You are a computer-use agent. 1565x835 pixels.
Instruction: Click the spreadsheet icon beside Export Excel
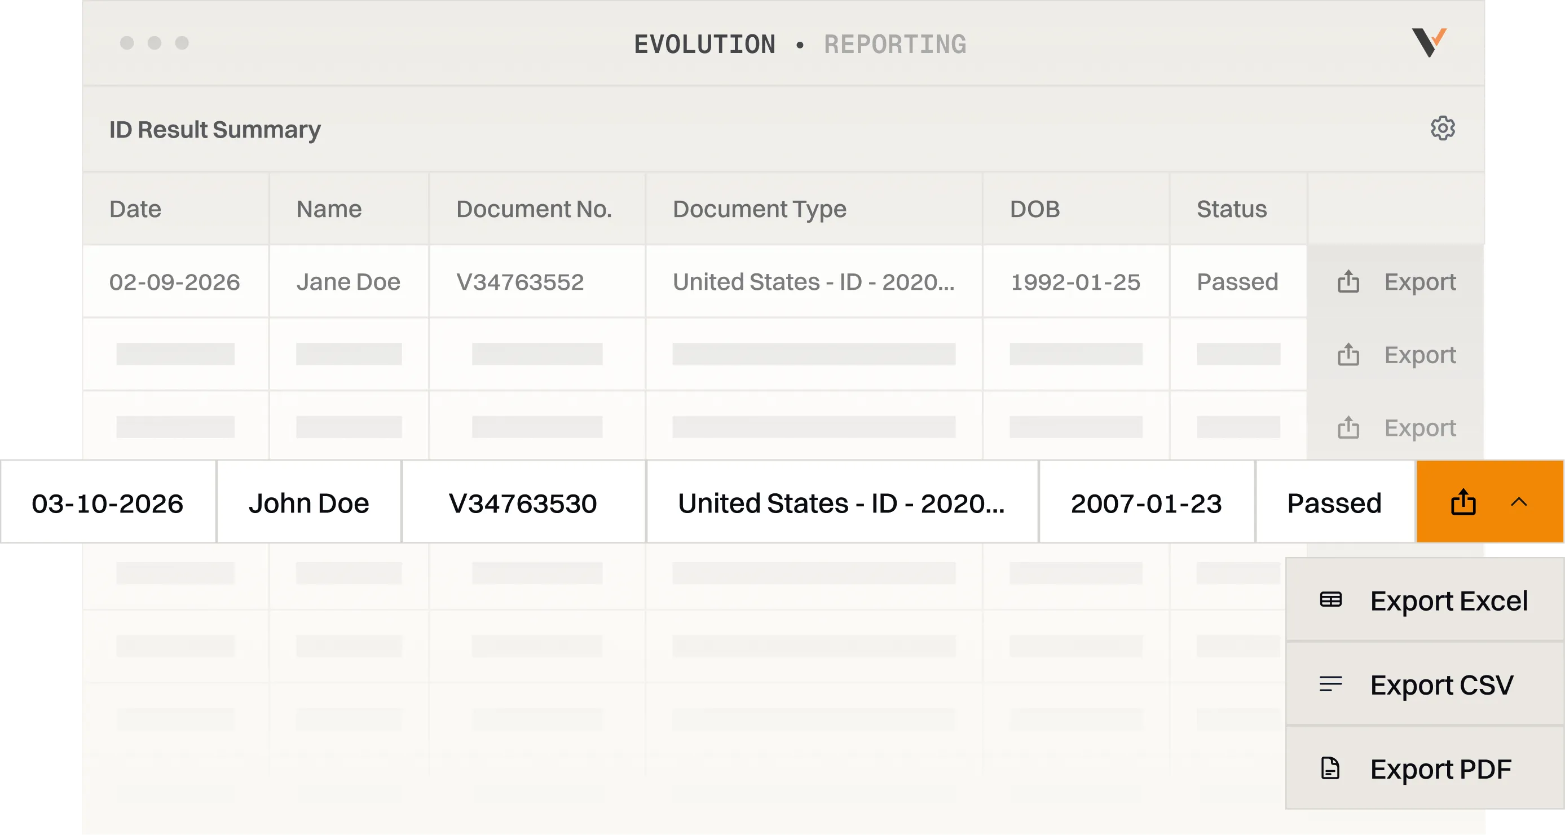pos(1330,600)
